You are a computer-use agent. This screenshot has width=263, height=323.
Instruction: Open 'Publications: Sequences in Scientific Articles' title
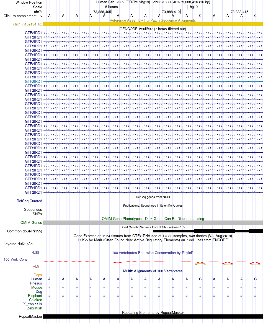coord(153,206)
